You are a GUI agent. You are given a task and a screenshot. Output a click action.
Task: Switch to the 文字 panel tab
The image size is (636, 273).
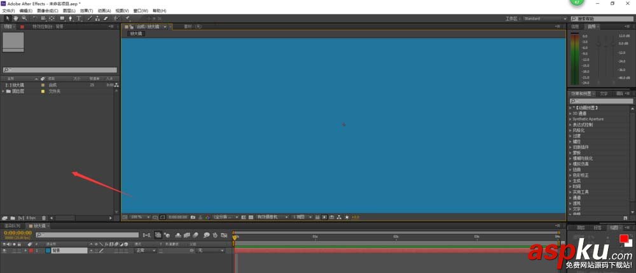pos(604,93)
